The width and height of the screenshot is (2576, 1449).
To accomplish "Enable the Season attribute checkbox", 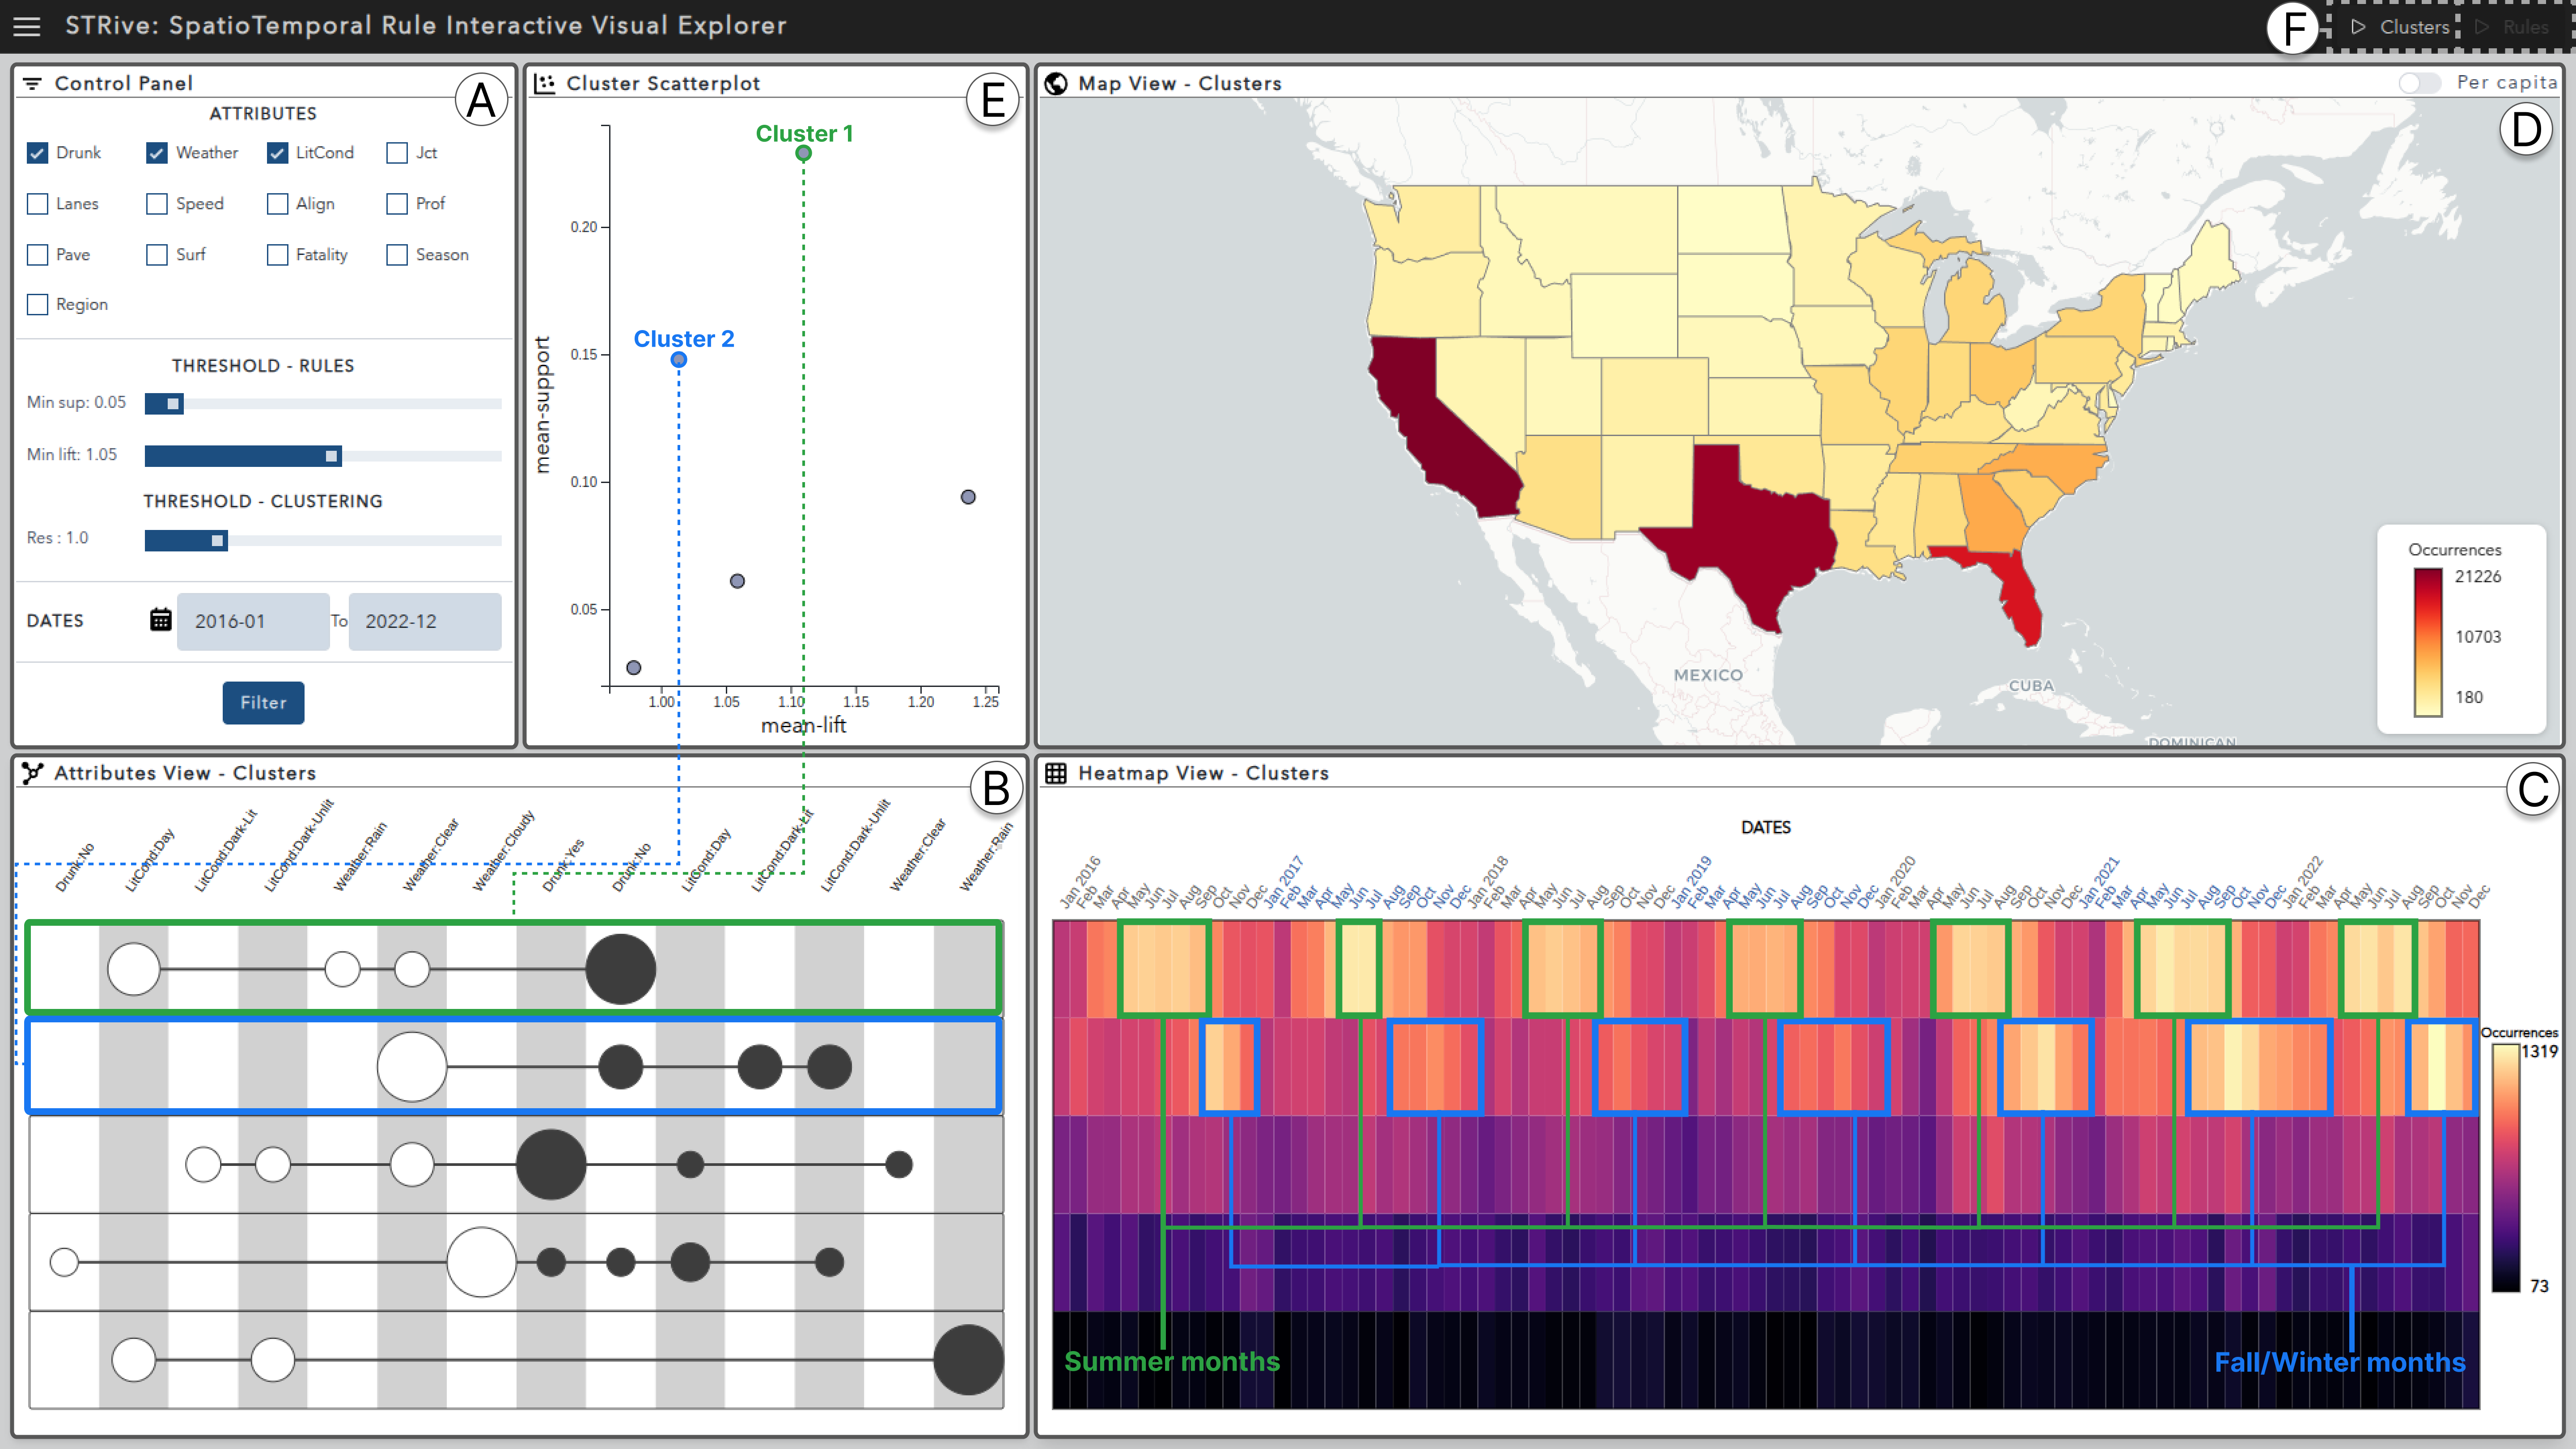I will 397,255.
